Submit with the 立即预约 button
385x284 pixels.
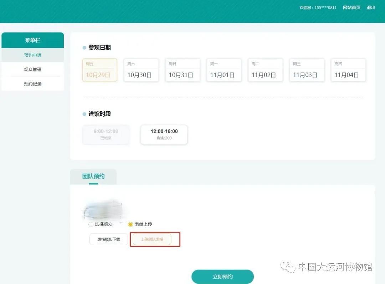tap(222, 277)
